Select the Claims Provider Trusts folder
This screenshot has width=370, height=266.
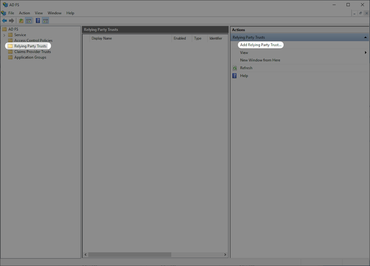point(32,51)
